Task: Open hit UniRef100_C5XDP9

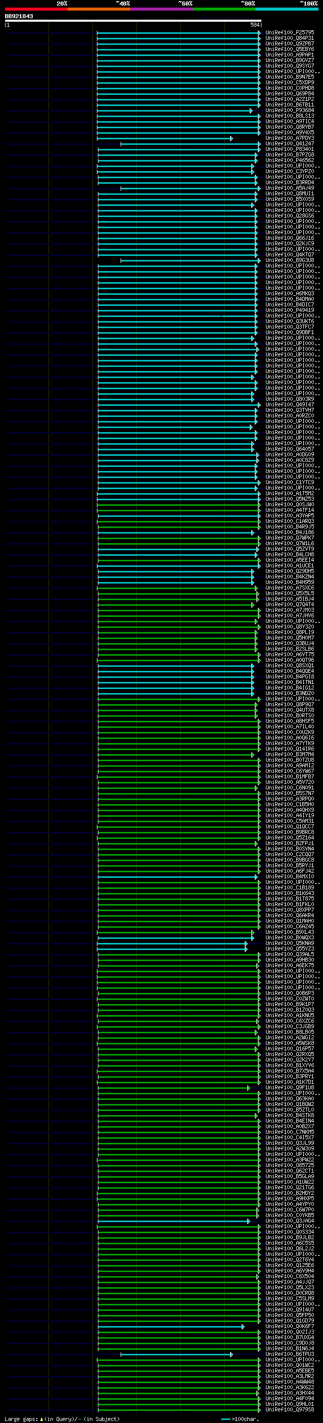Action: pos(290,82)
